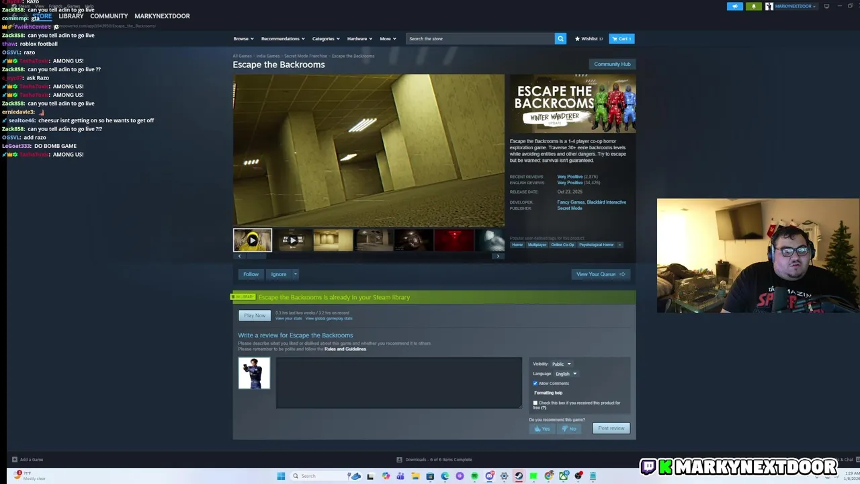Viewport: 860px width, 484px height.
Task: Expand the Hardware dropdown menu
Action: 359,38
